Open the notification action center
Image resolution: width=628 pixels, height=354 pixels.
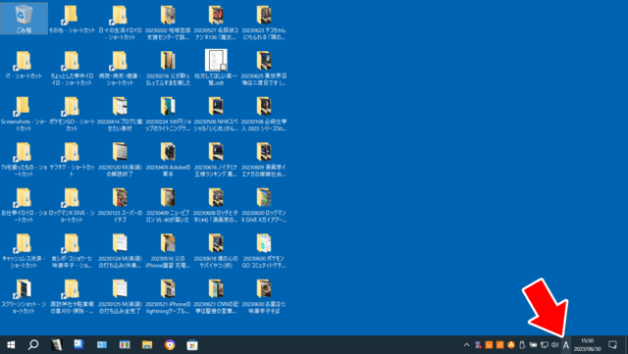[612, 345]
